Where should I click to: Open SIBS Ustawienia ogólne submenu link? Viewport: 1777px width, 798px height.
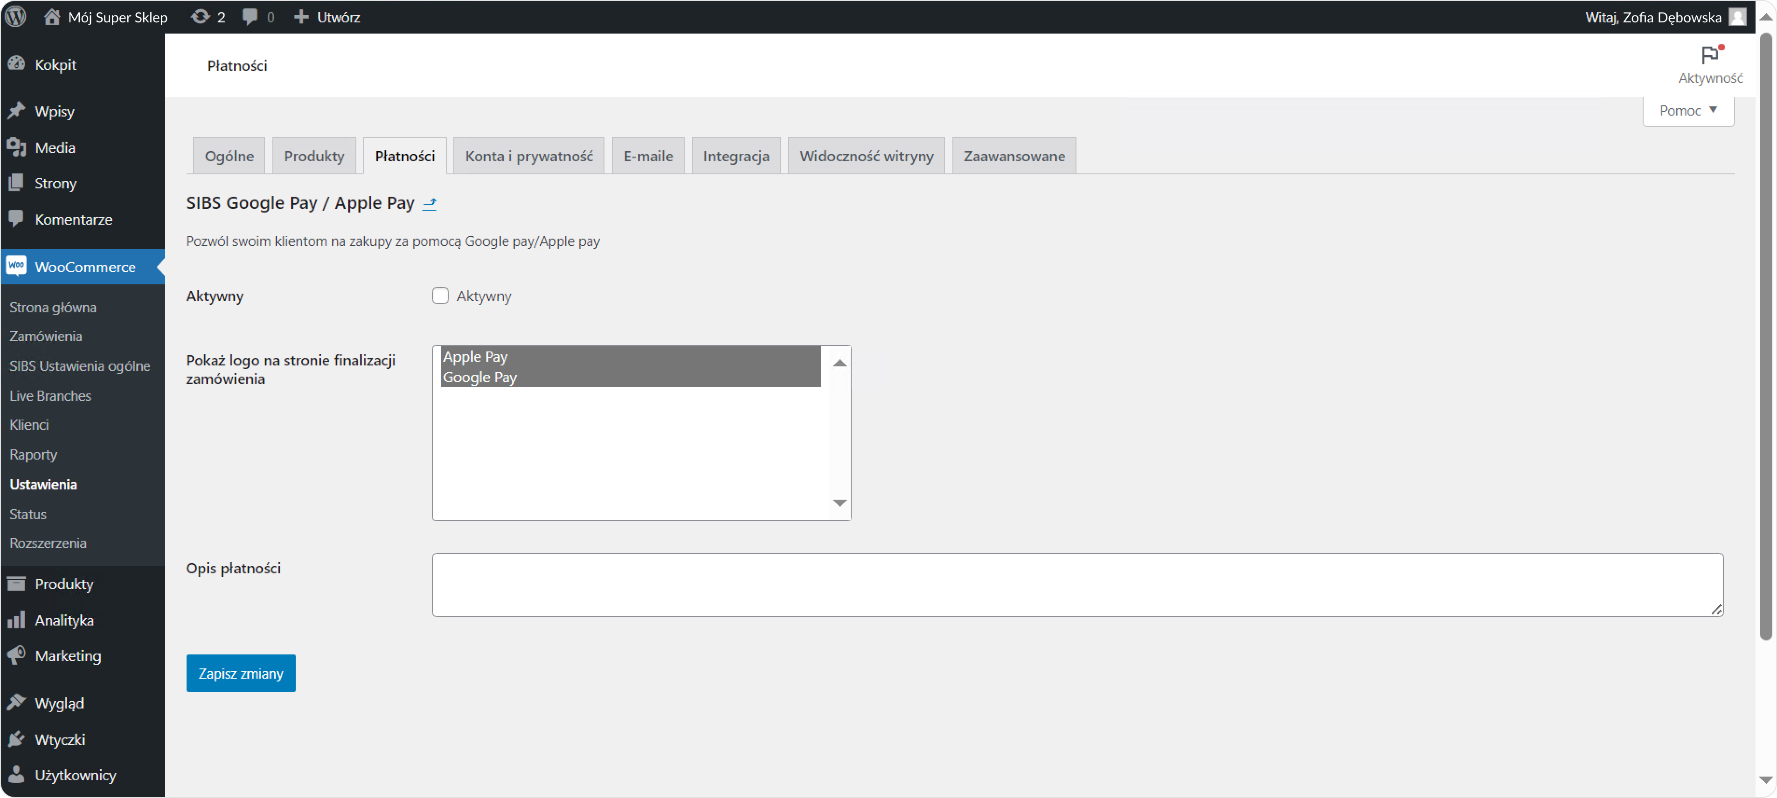coord(80,366)
